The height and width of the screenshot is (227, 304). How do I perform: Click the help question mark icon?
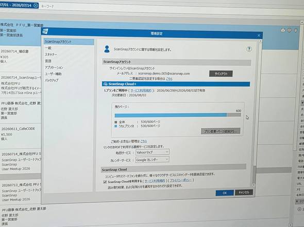pyautogui.click(x=249, y=49)
